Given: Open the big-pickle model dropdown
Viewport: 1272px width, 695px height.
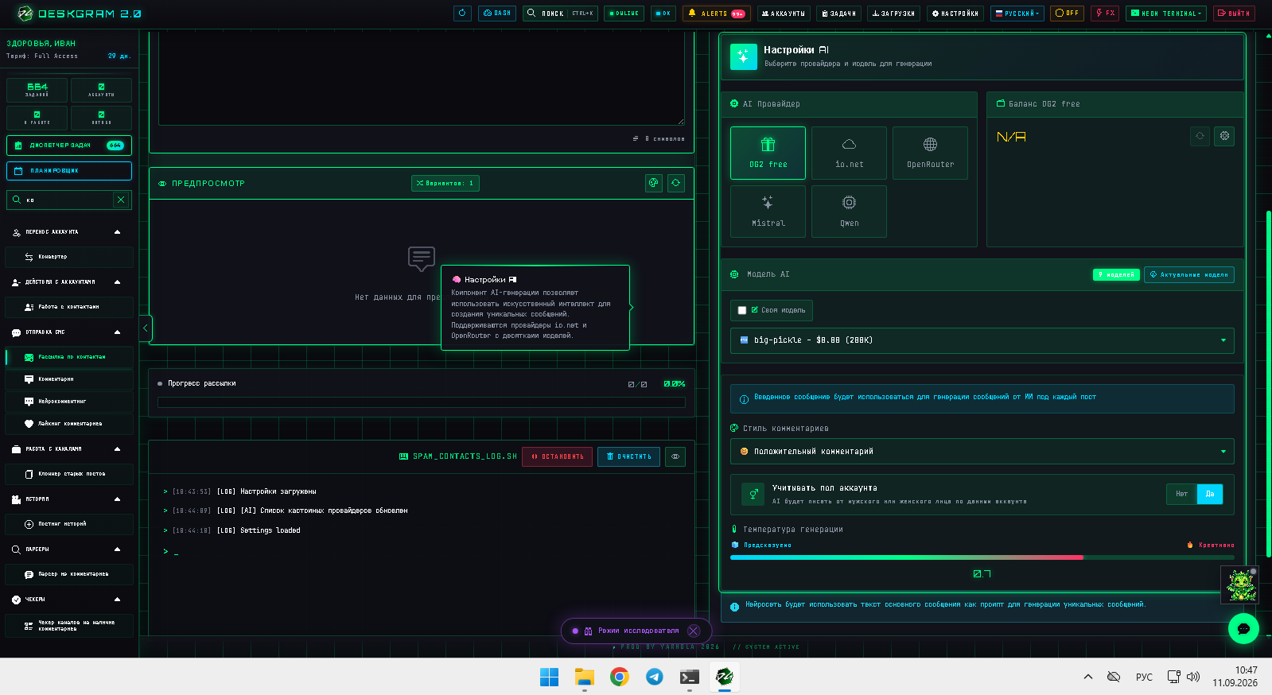Looking at the screenshot, I should [982, 340].
